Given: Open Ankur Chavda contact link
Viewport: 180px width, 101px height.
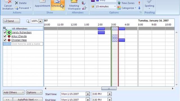Looking at the screenshot, I should pos(19,36).
